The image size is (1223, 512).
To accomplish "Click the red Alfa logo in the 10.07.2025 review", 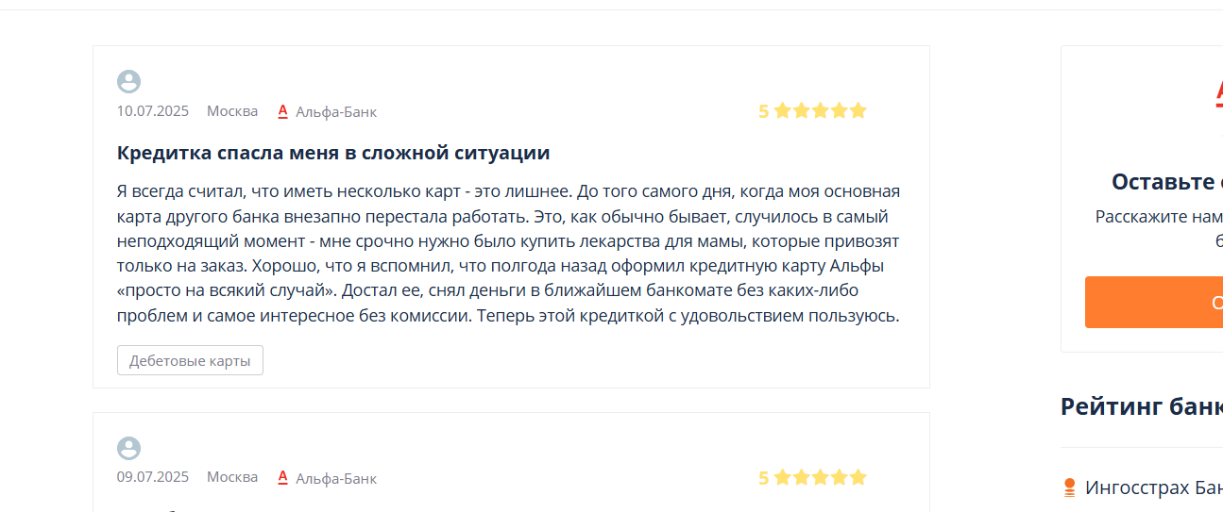I will (x=282, y=111).
